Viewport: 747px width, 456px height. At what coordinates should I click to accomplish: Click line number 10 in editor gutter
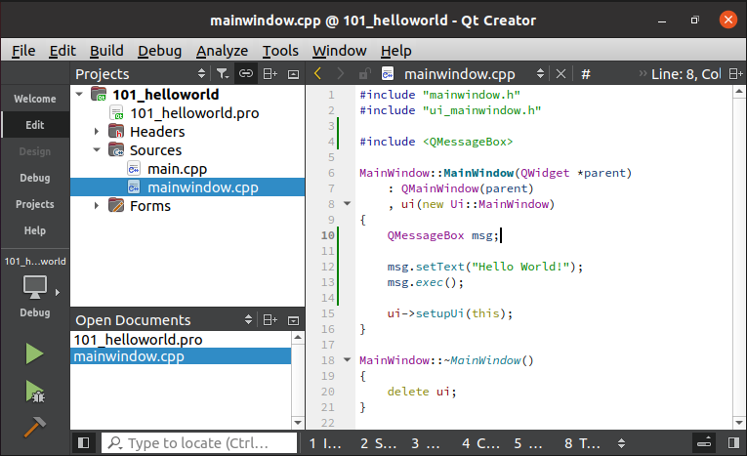point(328,235)
